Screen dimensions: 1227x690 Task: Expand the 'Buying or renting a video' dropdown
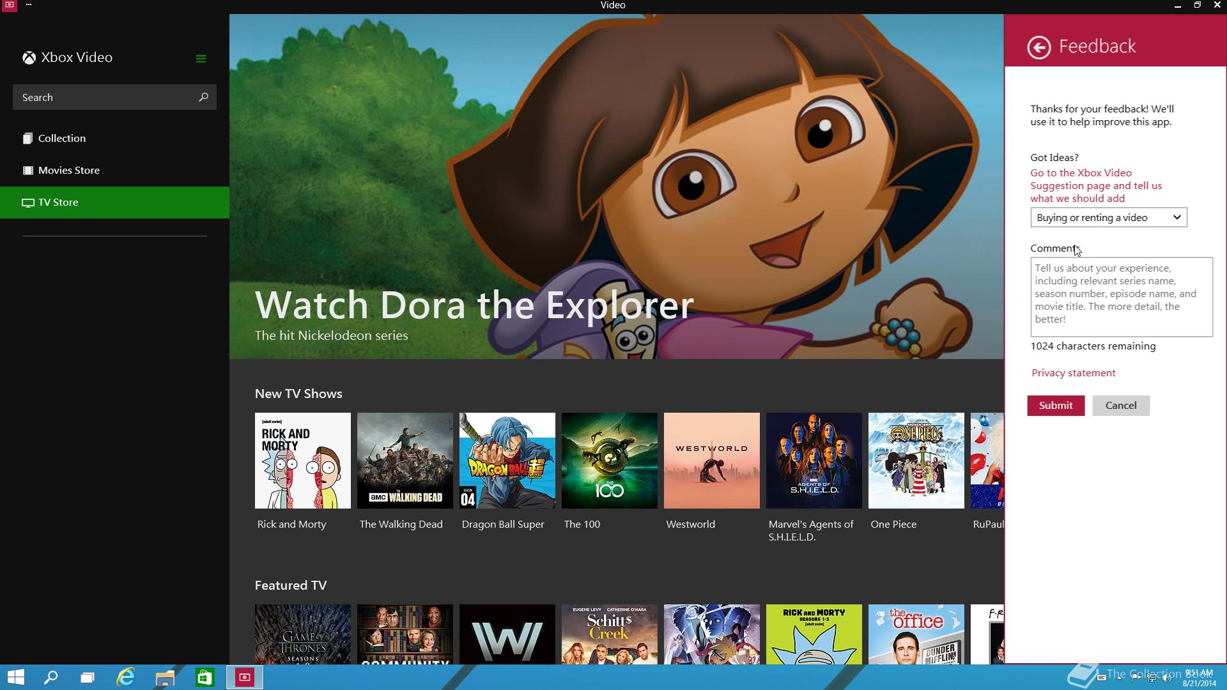tap(1109, 217)
